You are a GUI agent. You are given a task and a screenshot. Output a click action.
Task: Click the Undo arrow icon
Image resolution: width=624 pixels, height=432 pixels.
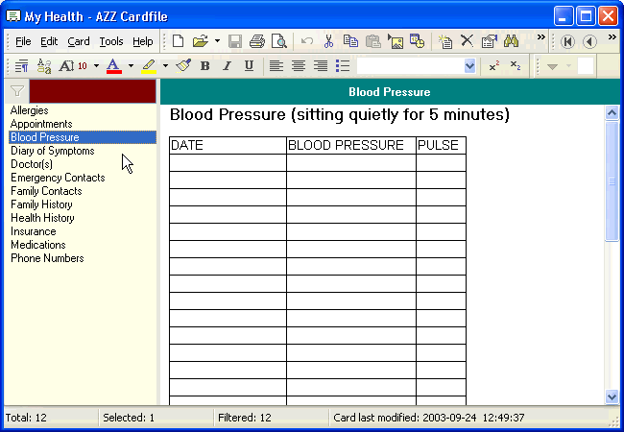[307, 41]
